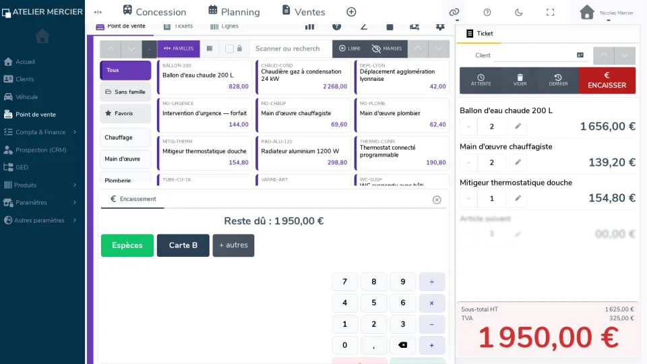The image size is (647, 364).
Task: Open the Concession module
Action: (155, 12)
